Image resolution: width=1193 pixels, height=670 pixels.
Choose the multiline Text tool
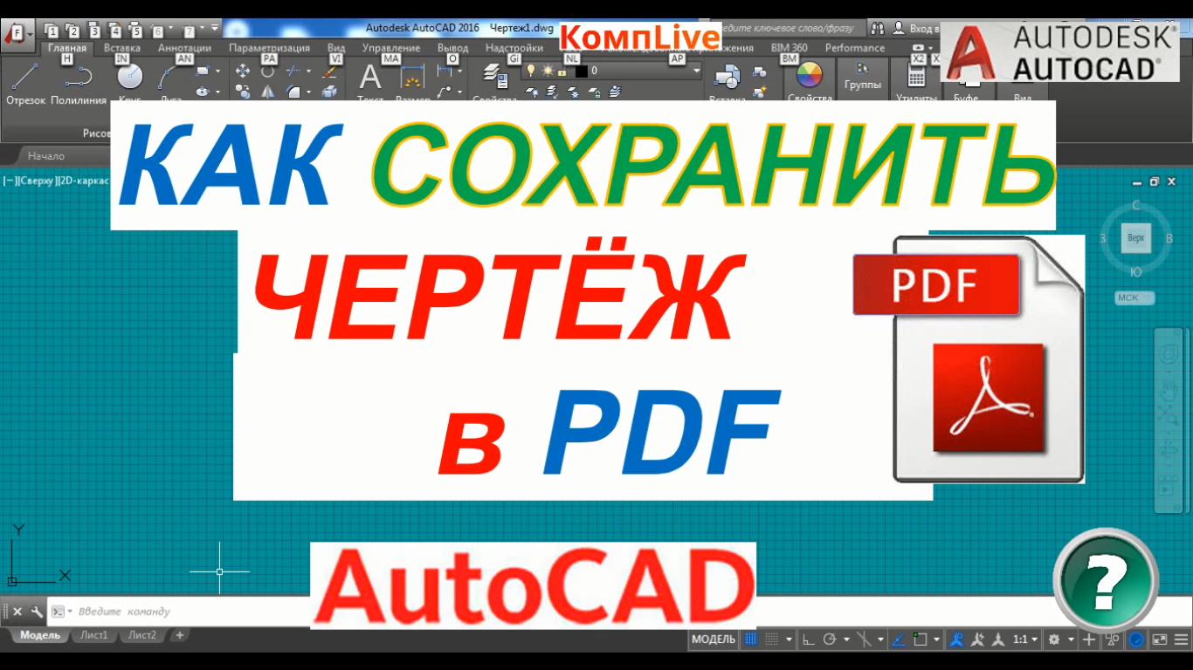click(x=370, y=82)
